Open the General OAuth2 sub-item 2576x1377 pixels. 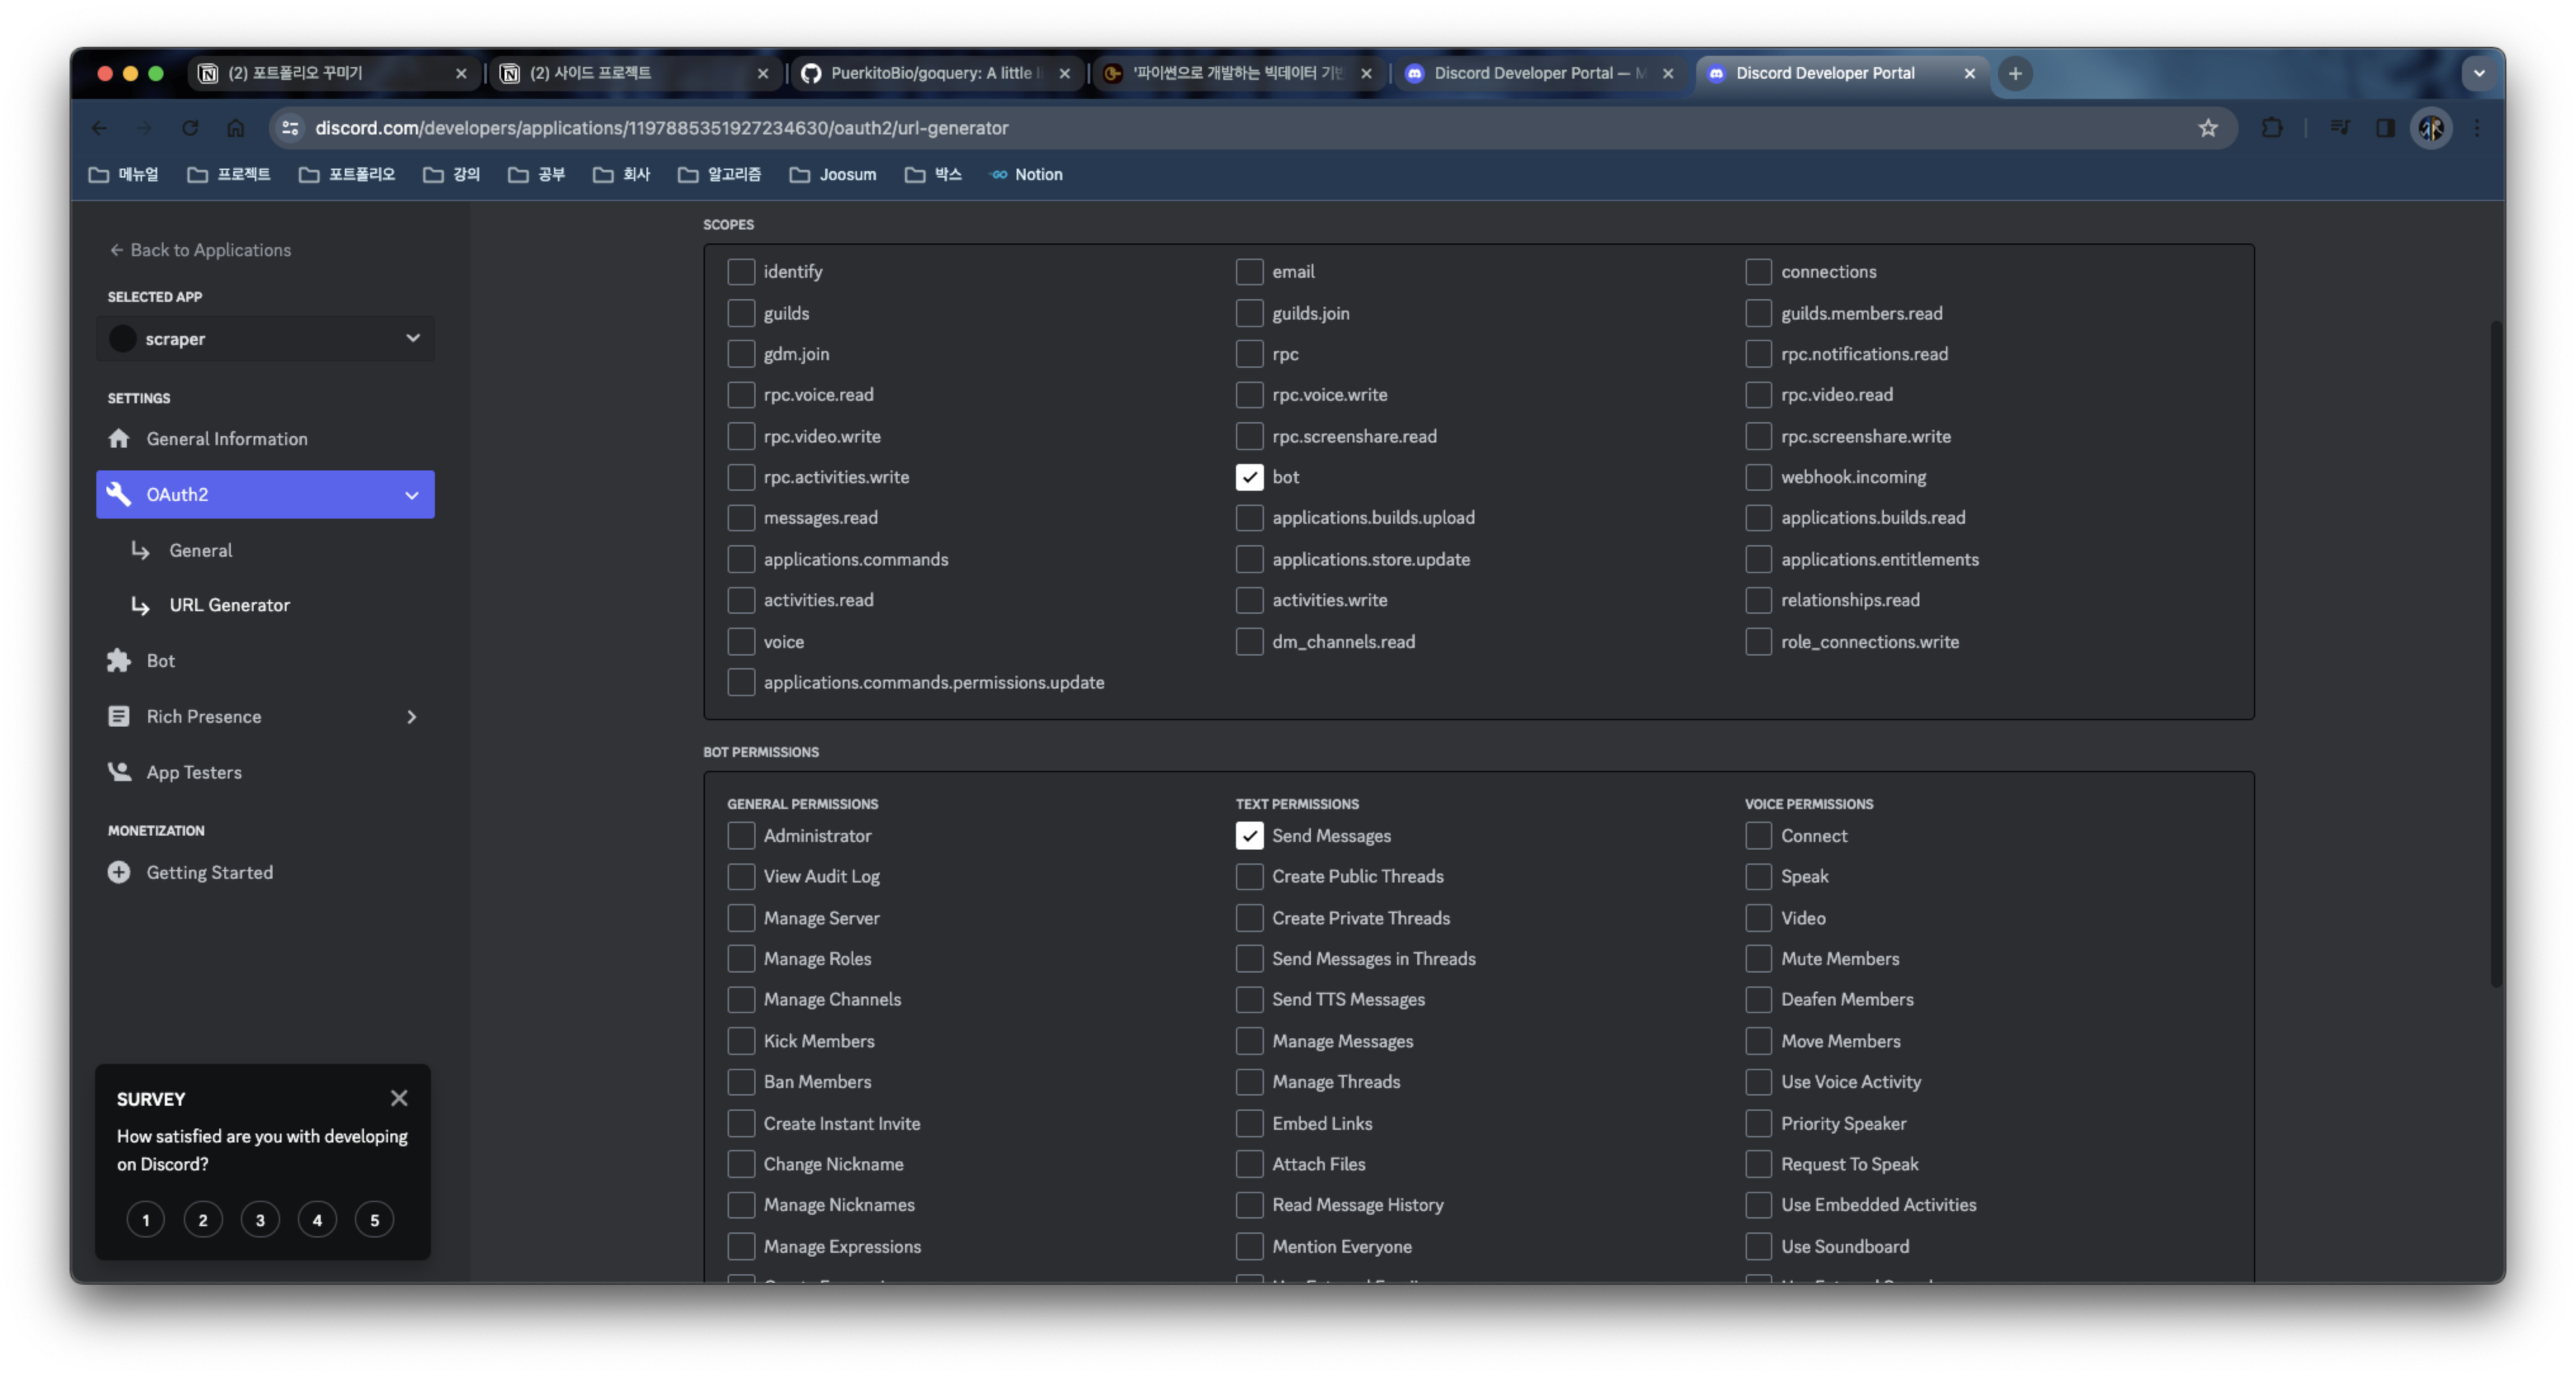coord(200,550)
